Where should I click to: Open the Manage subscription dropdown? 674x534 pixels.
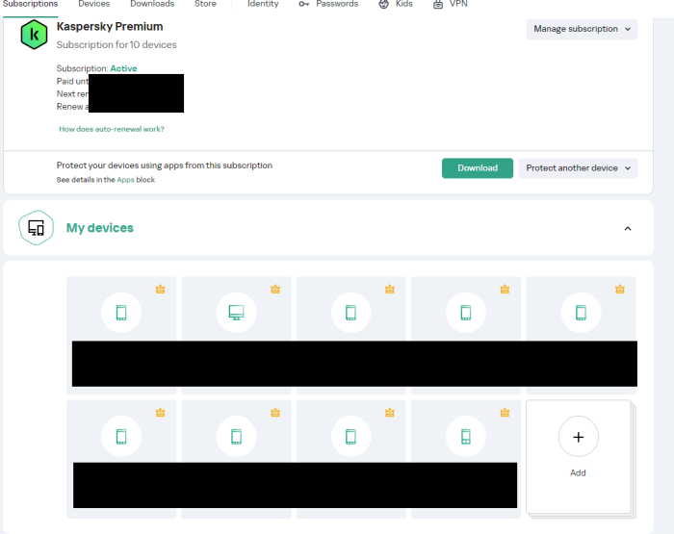click(x=582, y=29)
